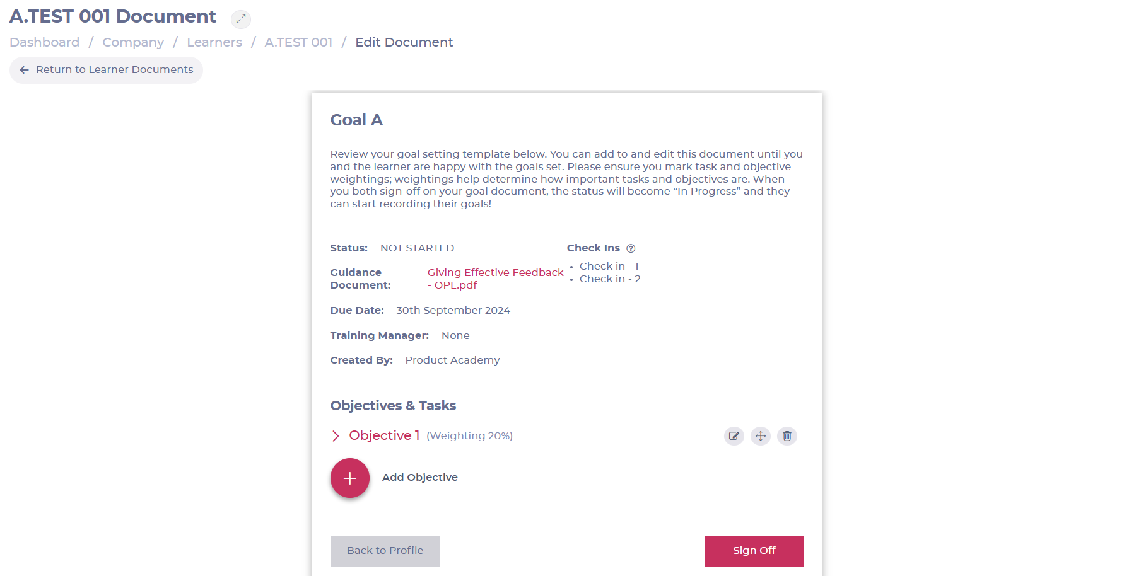Click the Sign Off button

click(754, 551)
